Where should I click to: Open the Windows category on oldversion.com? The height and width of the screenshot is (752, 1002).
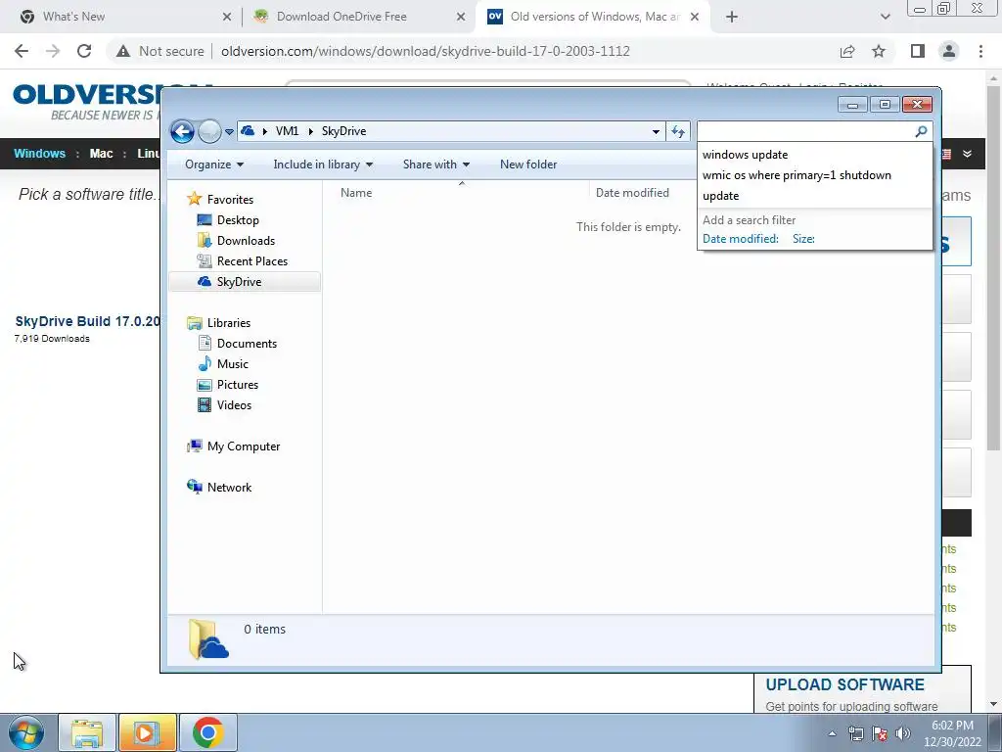coord(39,154)
